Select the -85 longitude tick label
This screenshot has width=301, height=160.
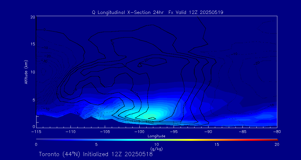[x=242, y=132]
